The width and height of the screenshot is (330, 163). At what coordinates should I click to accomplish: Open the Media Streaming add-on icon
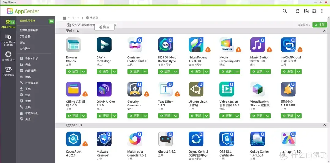(x=227, y=45)
